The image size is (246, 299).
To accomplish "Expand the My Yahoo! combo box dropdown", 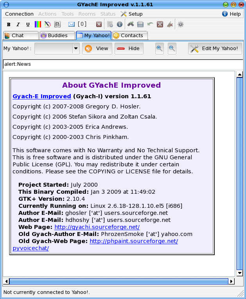I will coord(76,49).
